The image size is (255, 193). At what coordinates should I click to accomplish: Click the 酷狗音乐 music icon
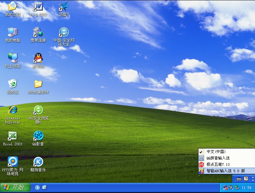click(38, 162)
